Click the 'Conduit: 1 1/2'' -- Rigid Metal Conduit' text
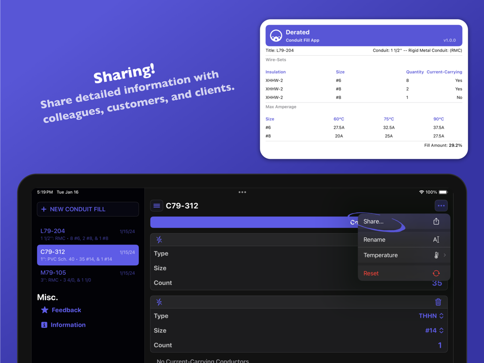 pos(417,50)
